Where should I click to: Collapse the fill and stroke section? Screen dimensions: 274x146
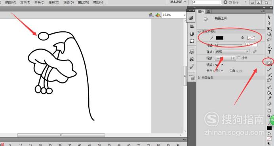(199, 32)
